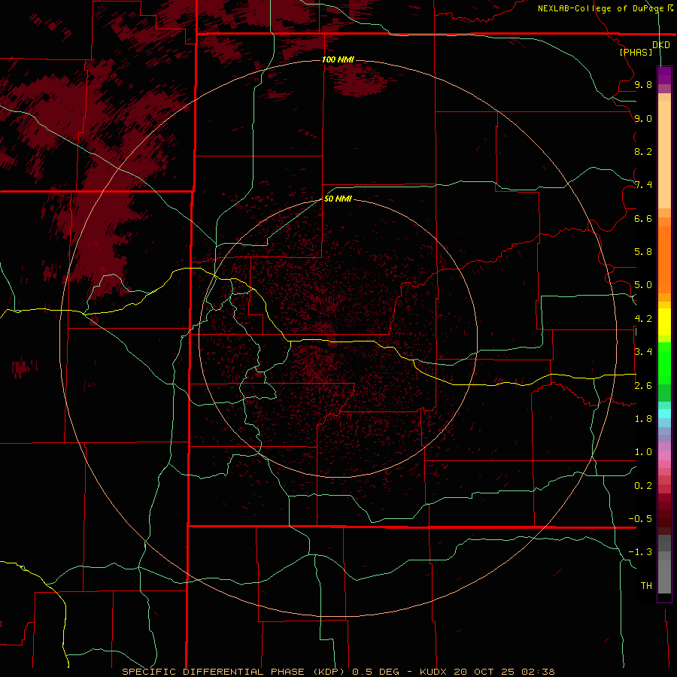Click the 5.0 legend value
The height and width of the screenshot is (677, 677).
[x=643, y=285]
